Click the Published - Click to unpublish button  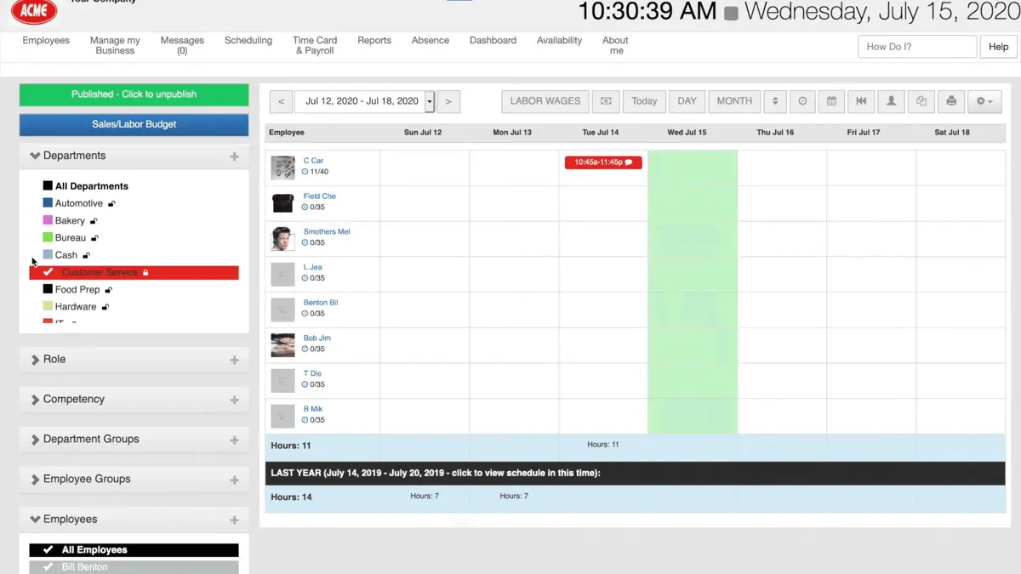click(134, 94)
